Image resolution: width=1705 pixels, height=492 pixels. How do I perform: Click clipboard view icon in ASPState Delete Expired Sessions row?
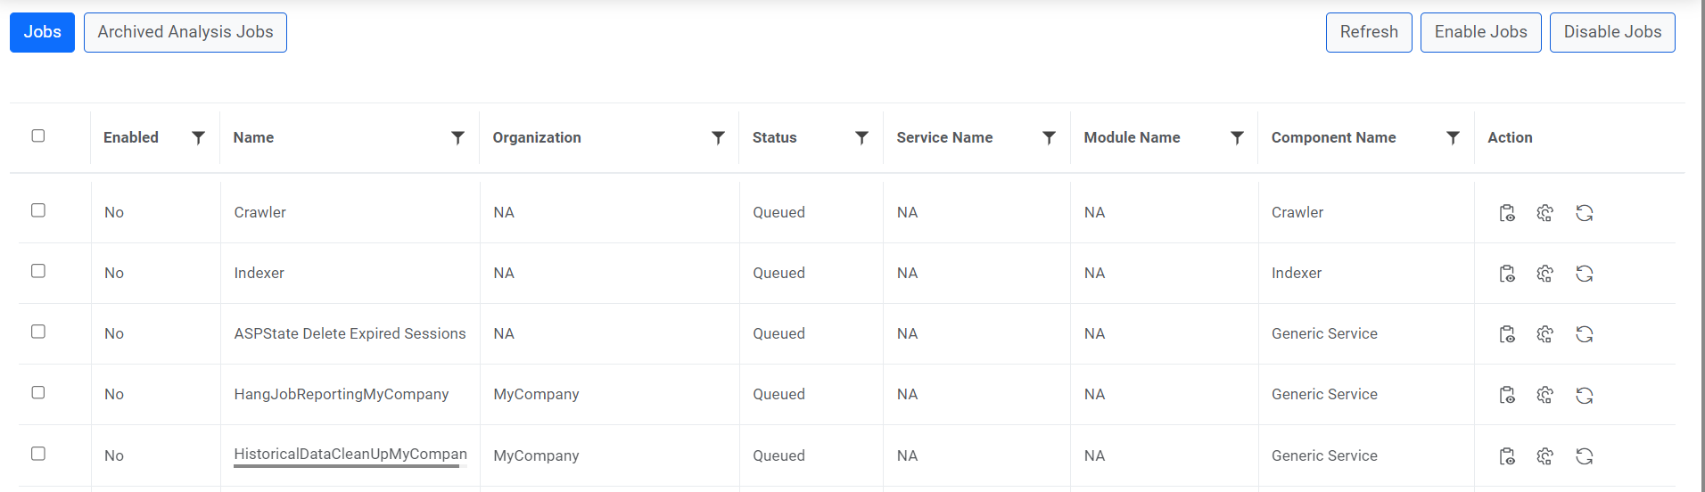coord(1507,334)
